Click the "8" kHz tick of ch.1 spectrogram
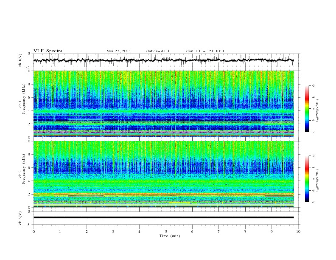The image size is (336, 260). [x=30, y=84]
